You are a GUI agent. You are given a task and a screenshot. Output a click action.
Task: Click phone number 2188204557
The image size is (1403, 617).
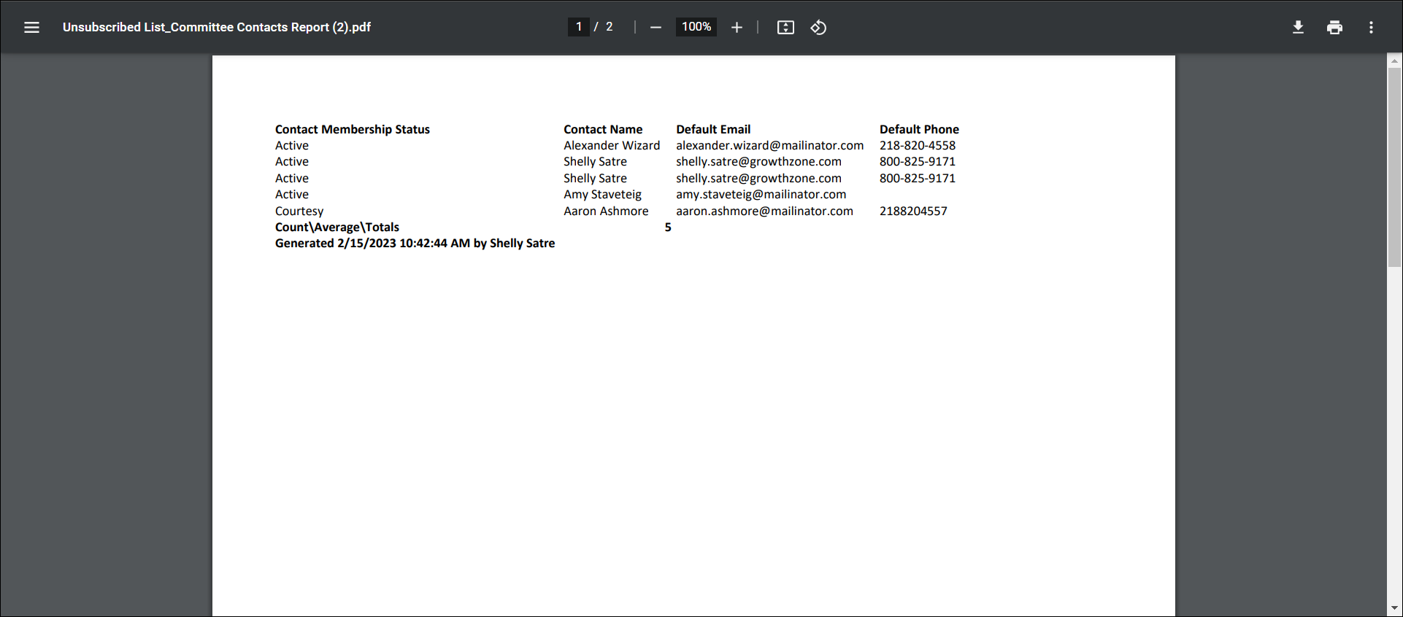tap(913, 211)
